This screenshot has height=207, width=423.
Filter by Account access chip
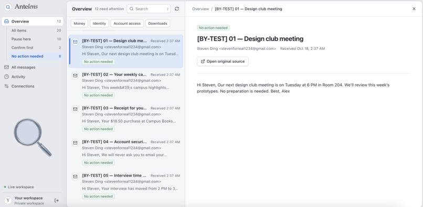pyautogui.click(x=127, y=24)
